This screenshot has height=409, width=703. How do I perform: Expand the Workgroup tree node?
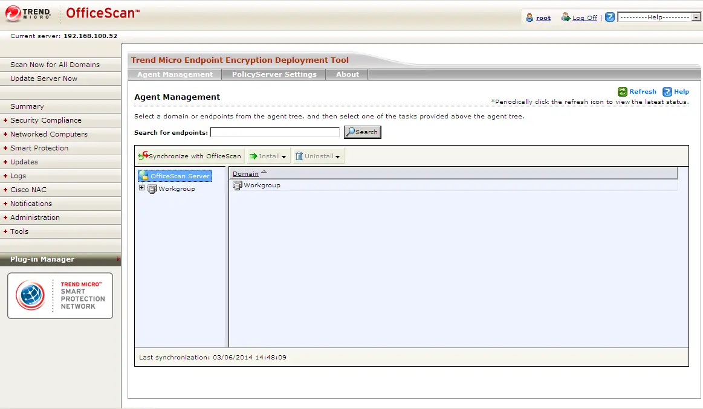[x=142, y=188]
